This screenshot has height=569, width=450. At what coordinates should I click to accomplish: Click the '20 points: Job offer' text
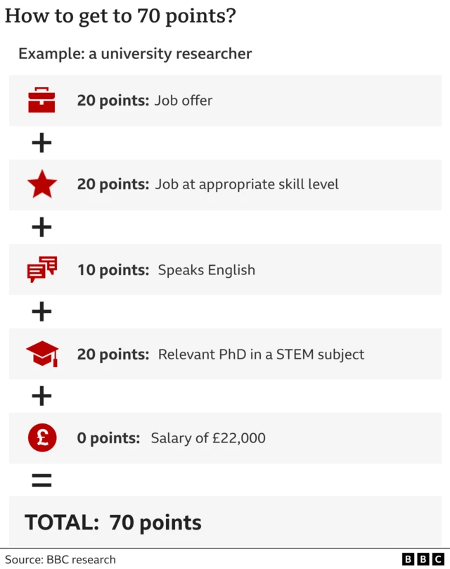(x=145, y=101)
